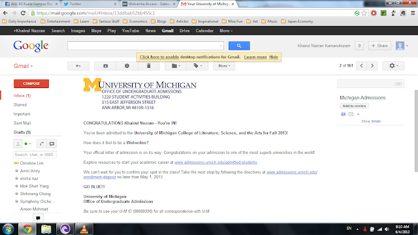Click the Search, chat, or SMS field
The image size is (418, 235).
point(35,155)
